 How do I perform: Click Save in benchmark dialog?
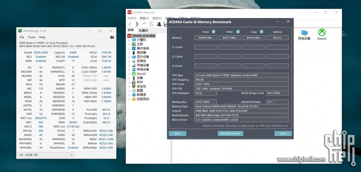pyautogui.click(x=177, y=133)
